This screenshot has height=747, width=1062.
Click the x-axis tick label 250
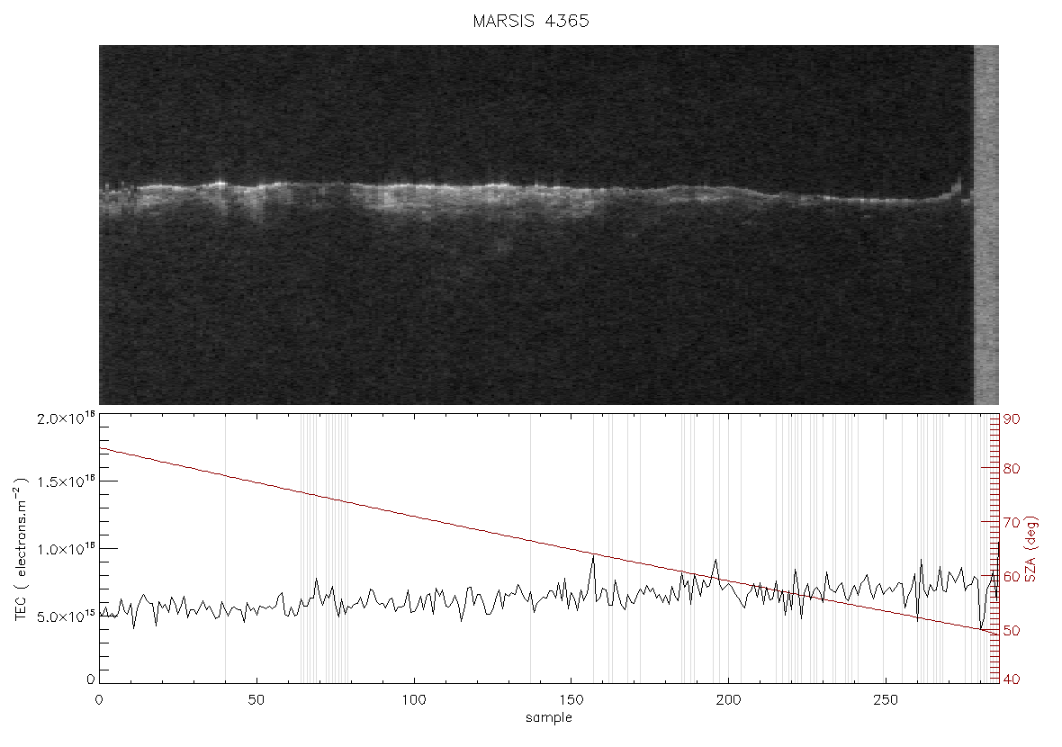coord(886,699)
